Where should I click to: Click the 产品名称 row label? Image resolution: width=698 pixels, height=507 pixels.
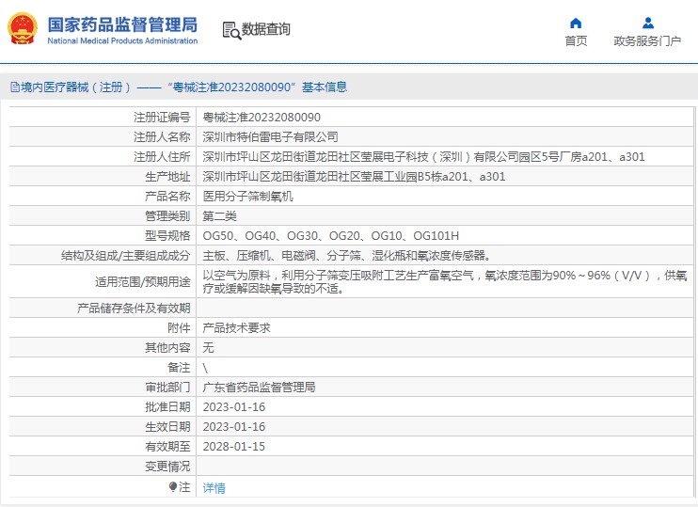point(167,197)
